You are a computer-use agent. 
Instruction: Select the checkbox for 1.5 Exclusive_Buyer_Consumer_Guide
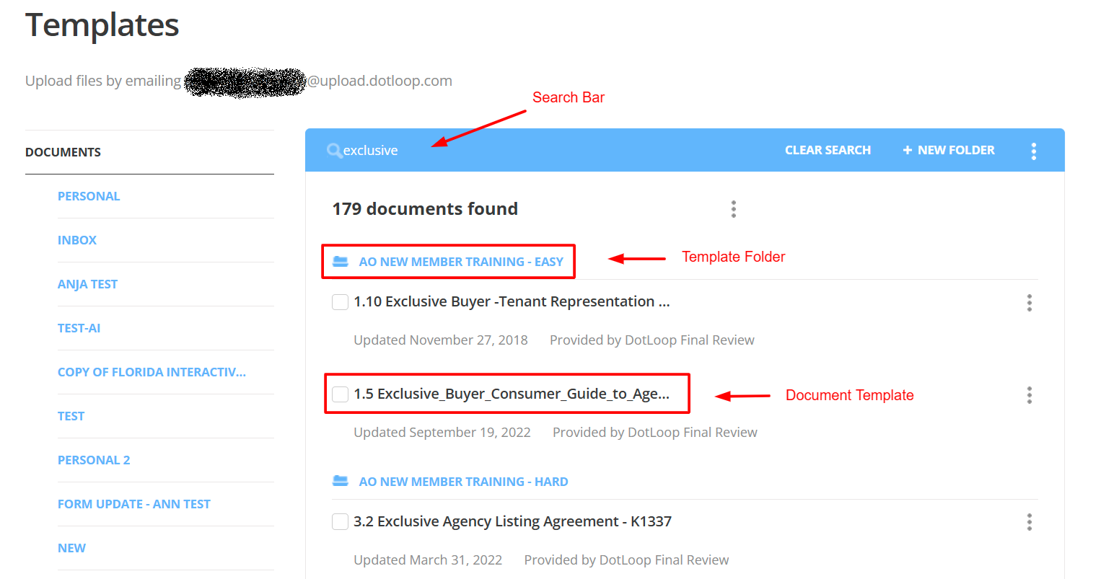(x=340, y=394)
